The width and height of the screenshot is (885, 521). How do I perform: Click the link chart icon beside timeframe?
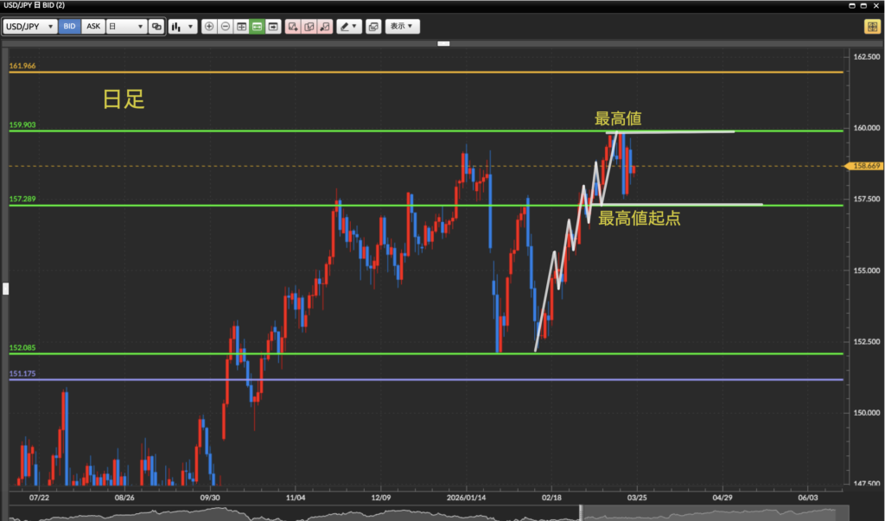coord(156,27)
